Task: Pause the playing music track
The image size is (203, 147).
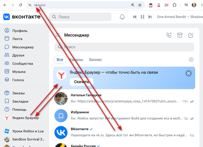Action: pos(142,17)
